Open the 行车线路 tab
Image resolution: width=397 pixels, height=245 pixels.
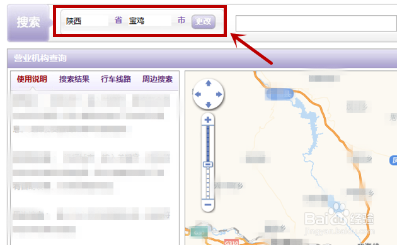pos(116,79)
